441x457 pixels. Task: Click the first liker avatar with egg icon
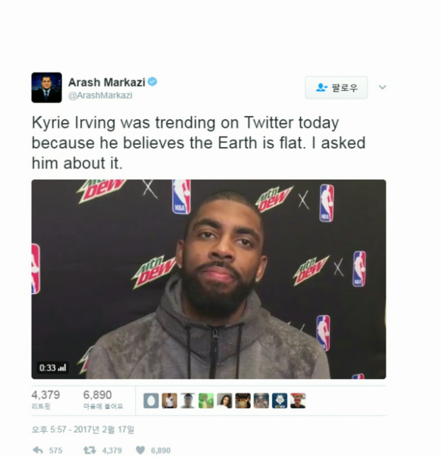pos(152,400)
